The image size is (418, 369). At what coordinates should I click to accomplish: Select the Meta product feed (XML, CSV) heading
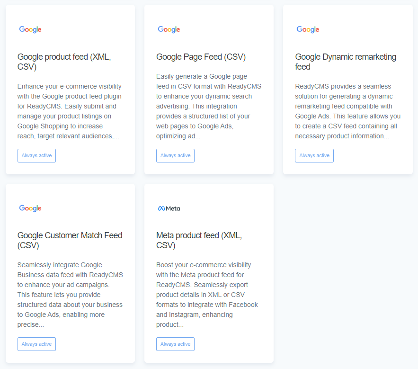[x=198, y=241]
